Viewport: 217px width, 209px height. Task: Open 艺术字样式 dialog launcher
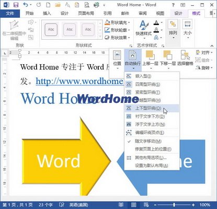coord(163,46)
